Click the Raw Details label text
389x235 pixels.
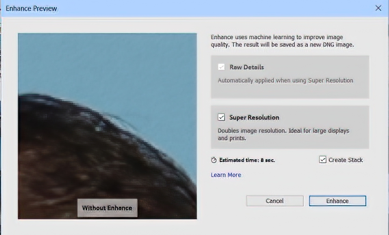(247, 67)
